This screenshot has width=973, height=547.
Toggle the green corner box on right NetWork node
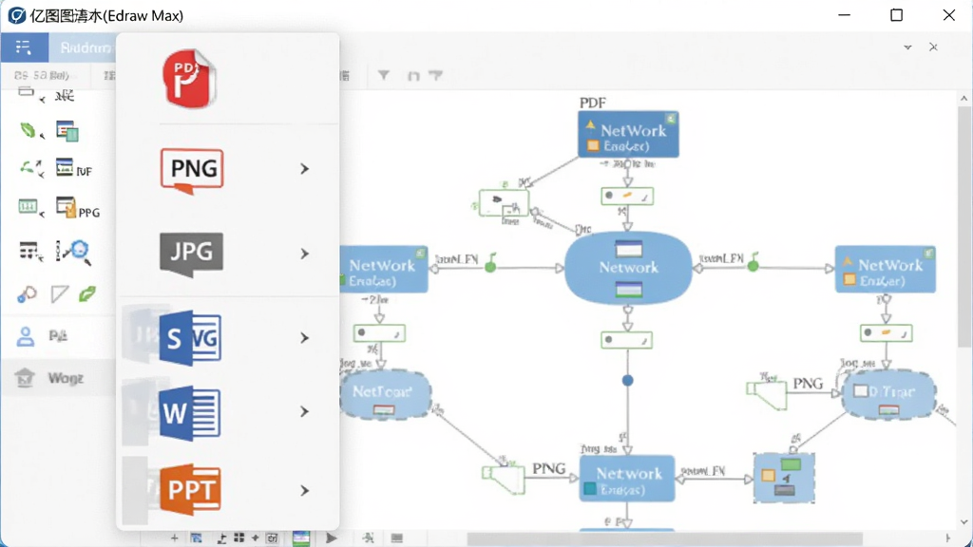pyautogui.click(x=928, y=253)
